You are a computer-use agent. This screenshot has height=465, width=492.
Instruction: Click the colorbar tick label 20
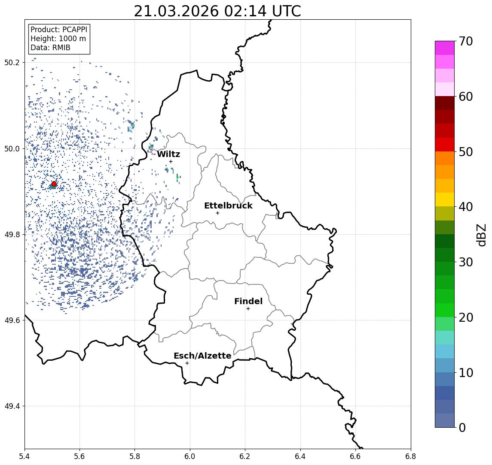(x=466, y=317)
